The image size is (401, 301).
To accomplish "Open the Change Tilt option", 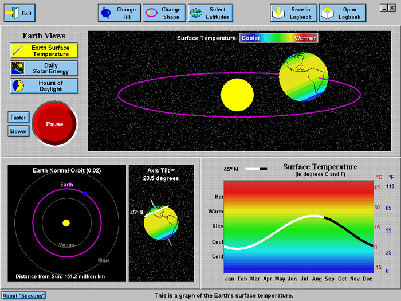I will tap(119, 13).
